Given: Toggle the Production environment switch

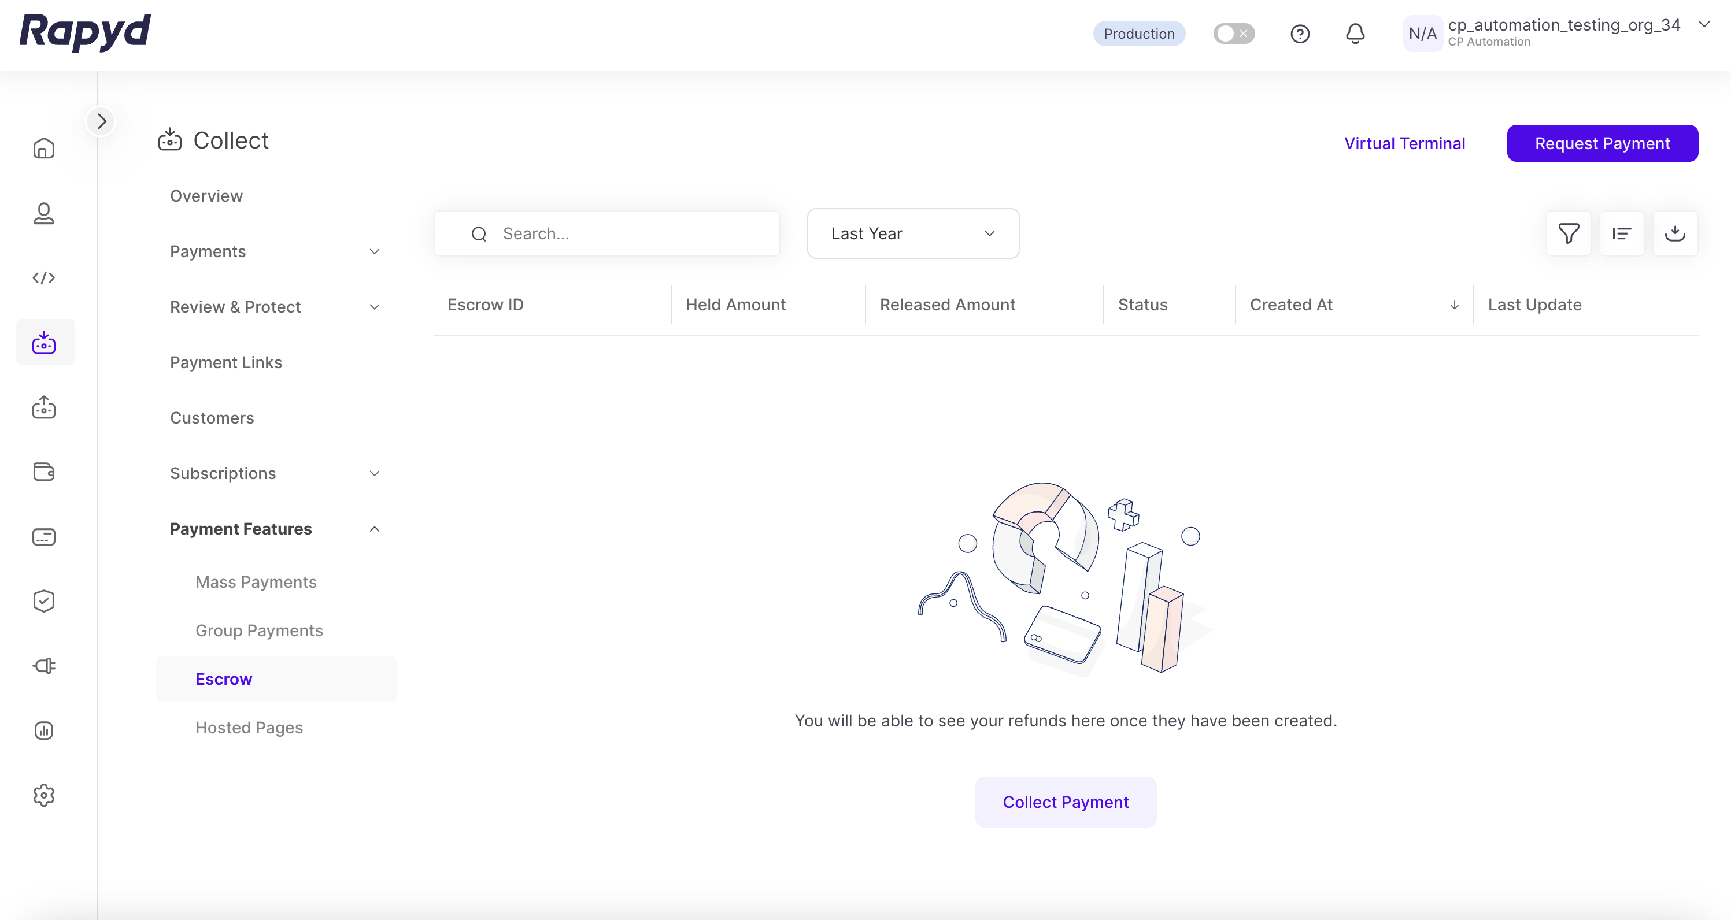Looking at the screenshot, I should pyautogui.click(x=1234, y=34).
